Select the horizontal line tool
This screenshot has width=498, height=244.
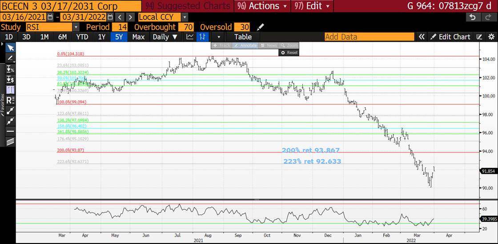coord(11,131)
